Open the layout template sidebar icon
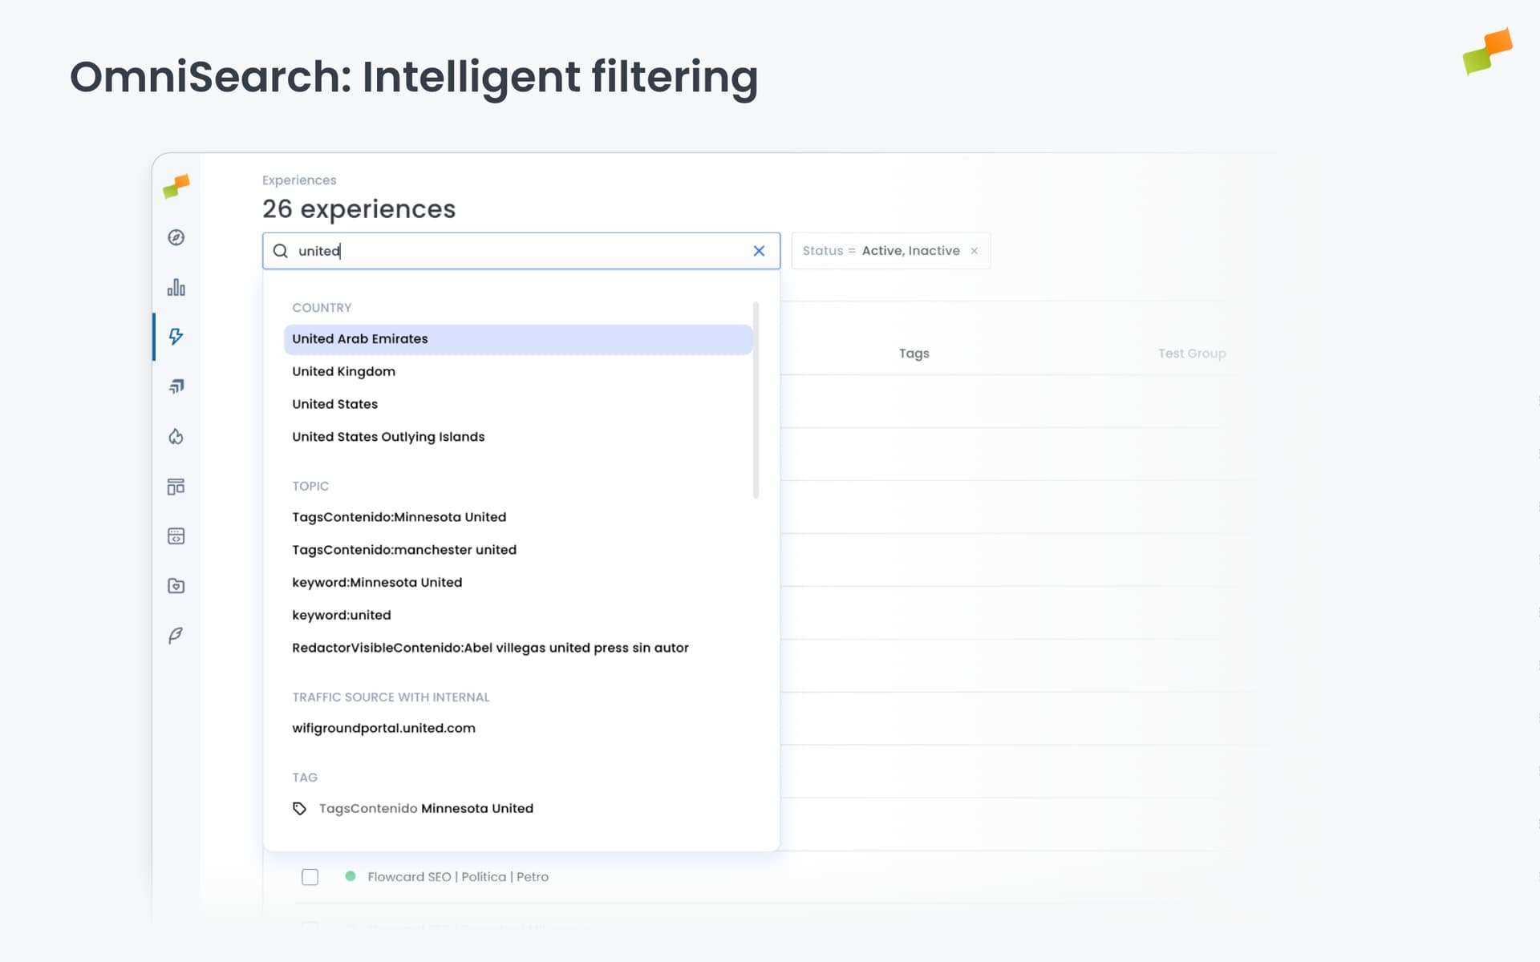 pos(176,487)
